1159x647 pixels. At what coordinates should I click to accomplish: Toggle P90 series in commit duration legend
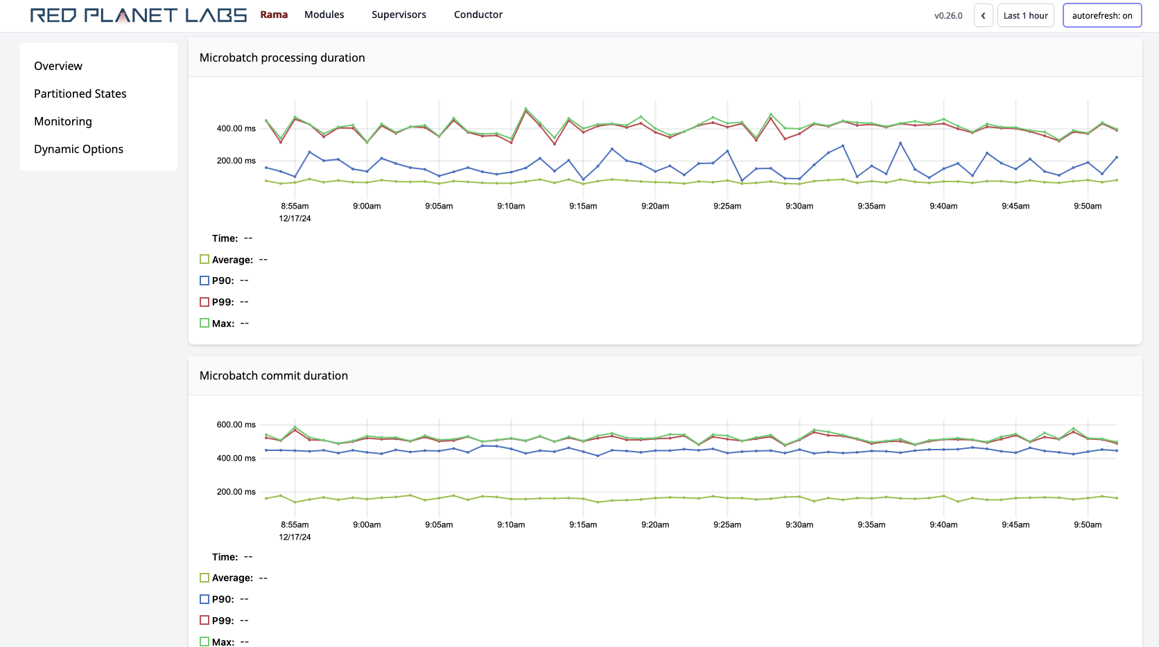pyautogui.click(x=204, y=599)
